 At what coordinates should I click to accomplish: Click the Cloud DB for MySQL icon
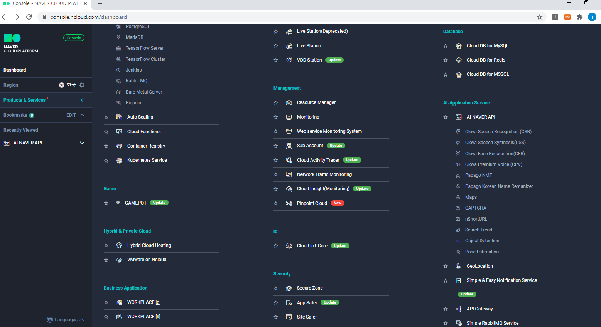click(x=459, y=46)
